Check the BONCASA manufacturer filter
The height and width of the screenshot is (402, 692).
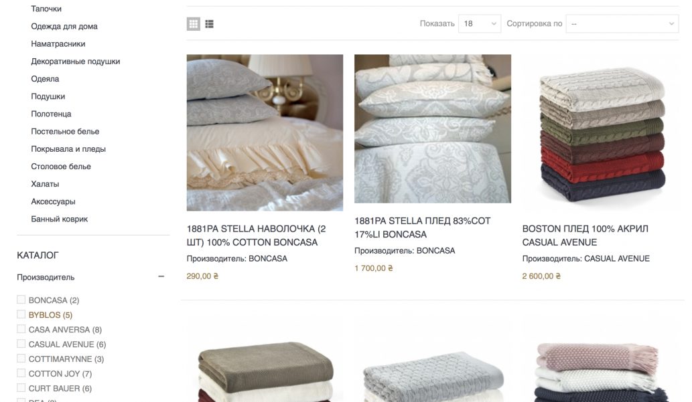coord(21,300)
